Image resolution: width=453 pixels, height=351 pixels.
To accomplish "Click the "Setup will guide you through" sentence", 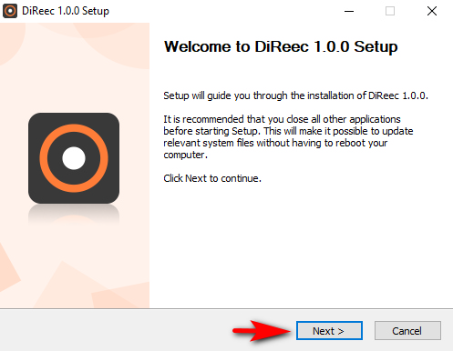I will coord(295,95).
